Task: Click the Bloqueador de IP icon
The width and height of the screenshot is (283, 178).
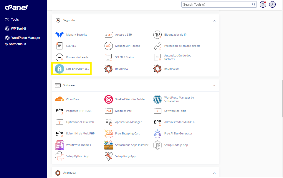Action: (158, 35)
